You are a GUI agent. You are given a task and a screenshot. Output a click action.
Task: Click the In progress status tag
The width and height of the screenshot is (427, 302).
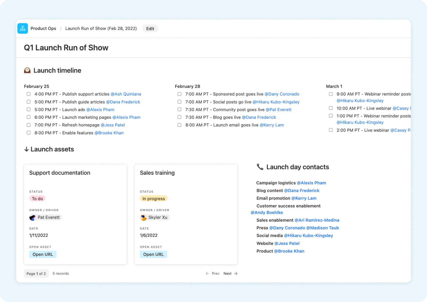[x=154, y=199]
